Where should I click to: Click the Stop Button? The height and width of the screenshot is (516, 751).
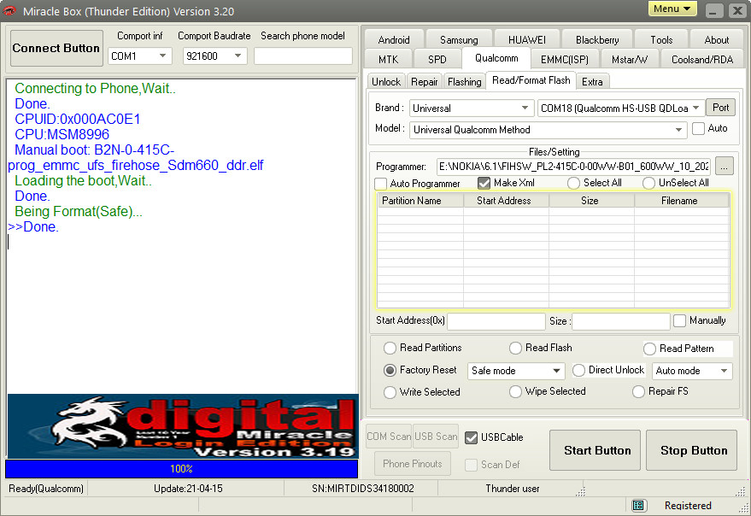point(691,450)
